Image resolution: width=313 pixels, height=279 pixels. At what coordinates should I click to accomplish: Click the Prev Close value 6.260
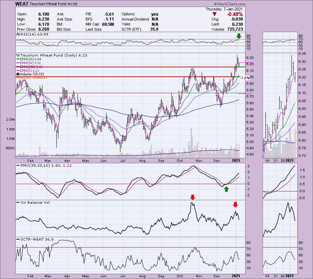click(x=44, y=29)
